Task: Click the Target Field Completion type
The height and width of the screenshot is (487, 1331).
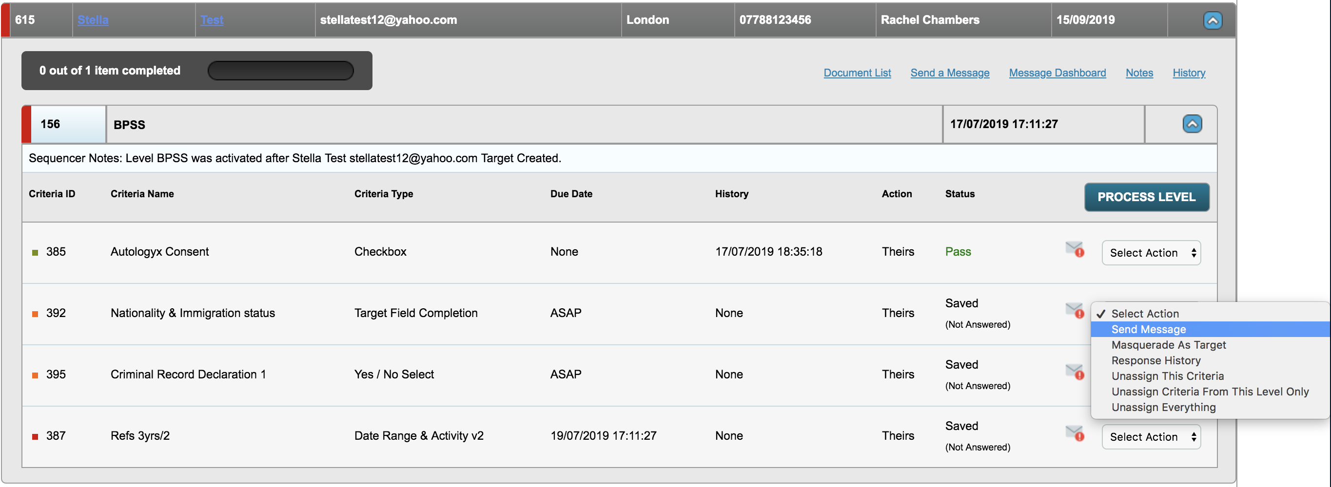Action: [x=415, y=313]
